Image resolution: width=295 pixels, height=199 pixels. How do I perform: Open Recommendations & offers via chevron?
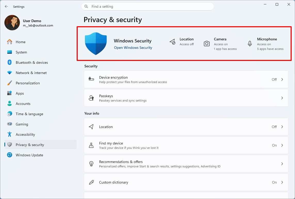[282, 164]
